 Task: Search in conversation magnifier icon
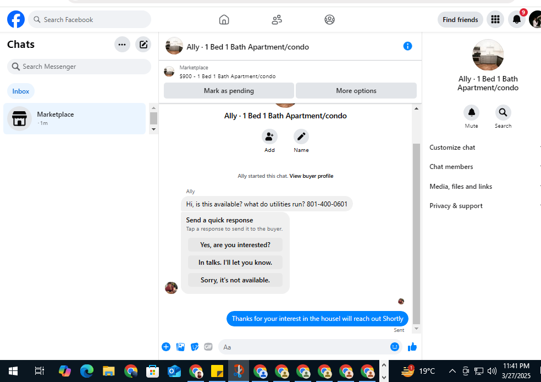[x=503, y=113]
